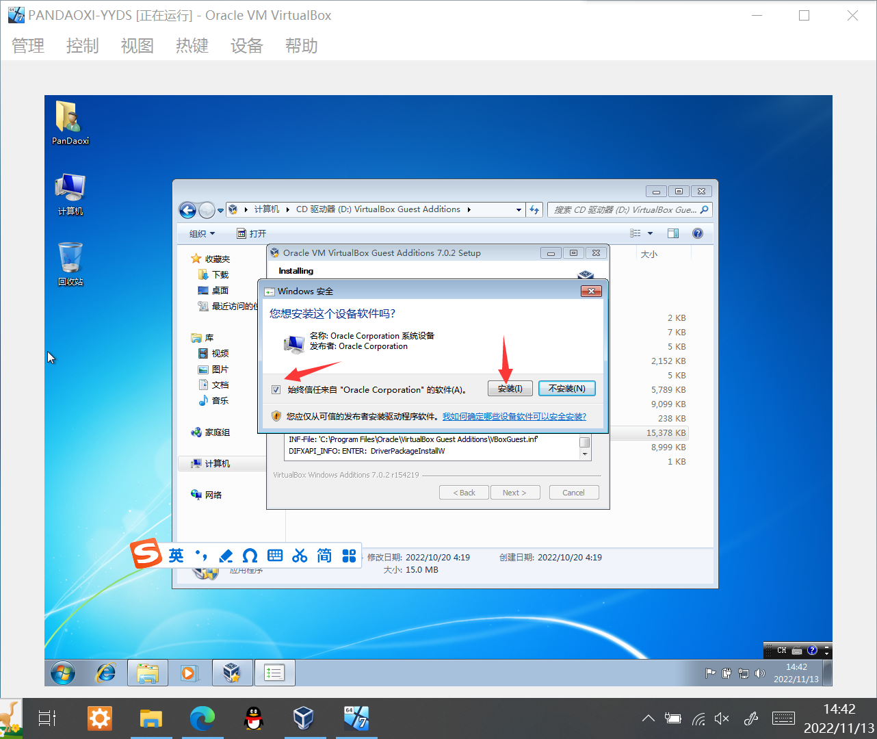This screenshot has width=877, height=739.
Task: Click the setup log scrollbar down arrow
Action: tap(585, 454)
